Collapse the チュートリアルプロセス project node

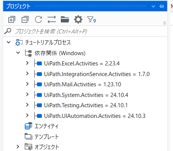coord(9,42)
